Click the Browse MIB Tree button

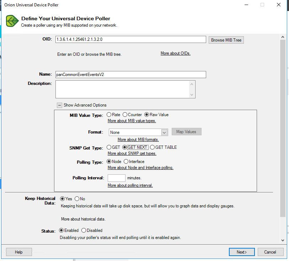pyautogui.click(x=226, y=40)
